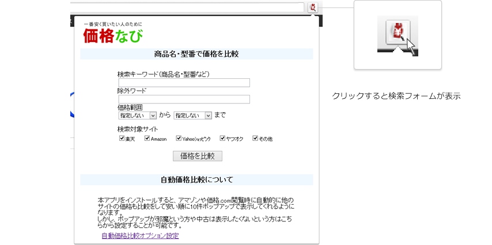Open the 自動価格比較オプション設定 link
The height and width of the screenshot is (245, 492).
140,236
